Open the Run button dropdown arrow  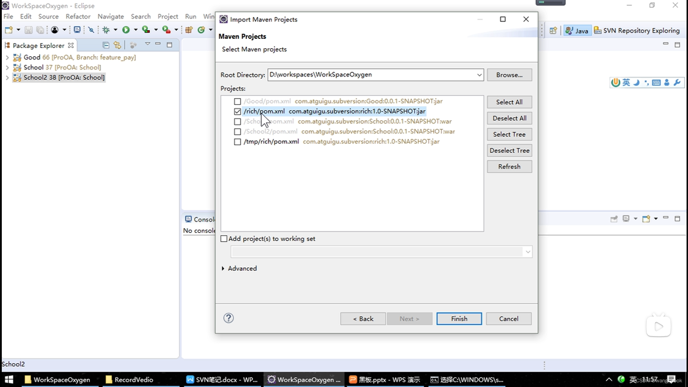[135, 30]
